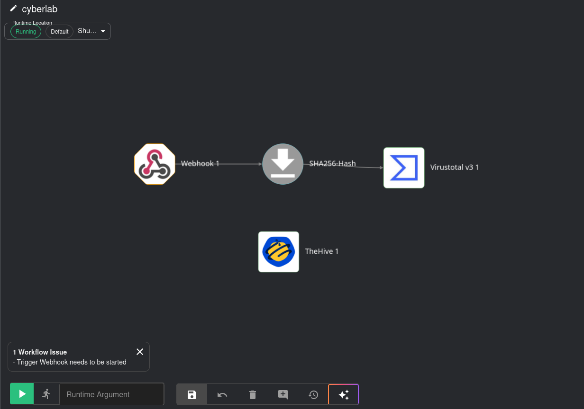The height and width of the screenshot is (409, 584).
Task: Open the Virustotal v3 1 node
Action: point(403,168)
